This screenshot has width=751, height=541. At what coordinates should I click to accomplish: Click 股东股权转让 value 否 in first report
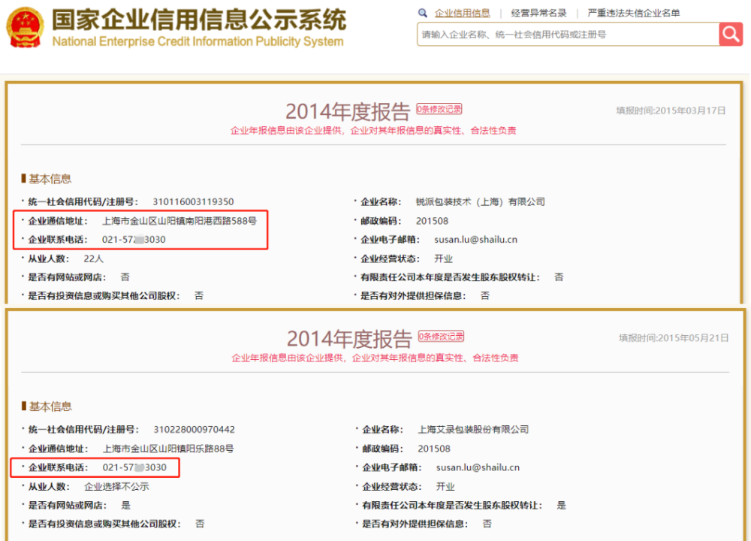pos(559,277)
